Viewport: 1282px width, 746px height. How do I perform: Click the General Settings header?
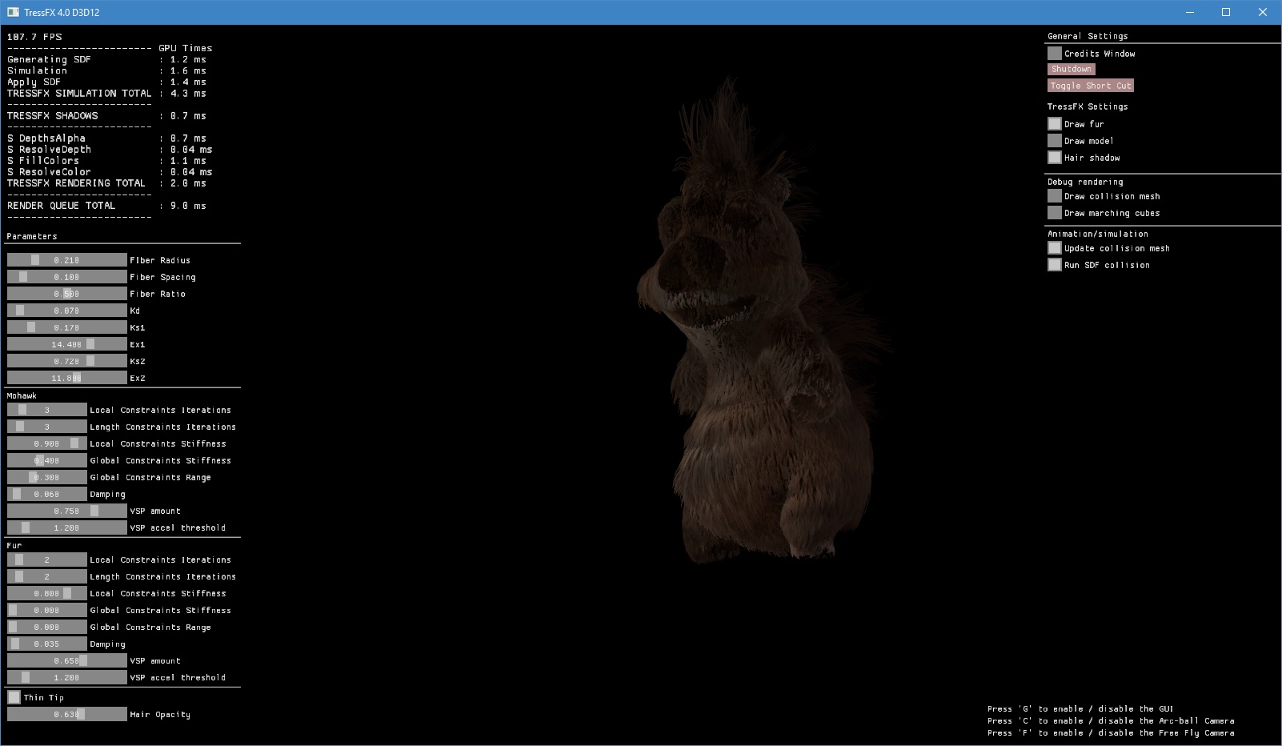(1088, 36)
